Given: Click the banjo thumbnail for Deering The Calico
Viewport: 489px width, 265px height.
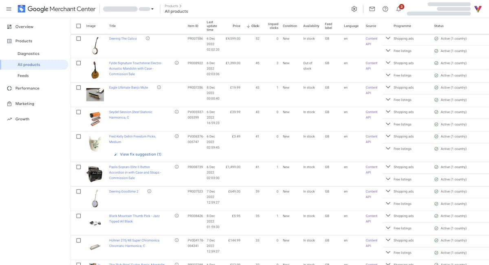Looking at the screenshot, I should 95,46.
